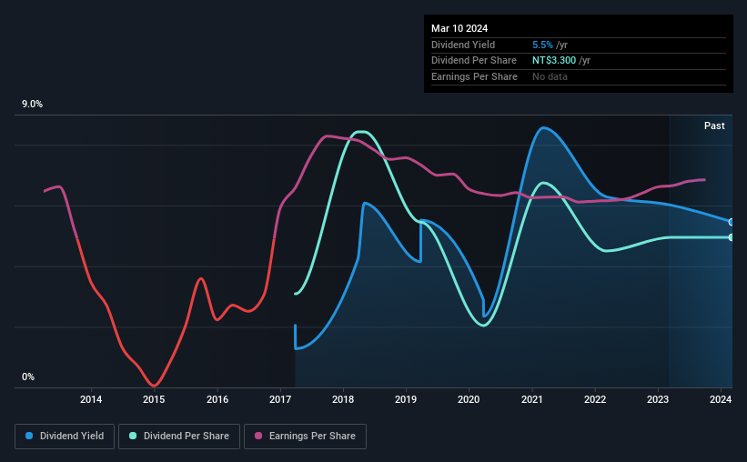The image size is (747, 462).
Task: Click the 2024 x-axis label
Action: pyautogui.click(x=721, y=399)
